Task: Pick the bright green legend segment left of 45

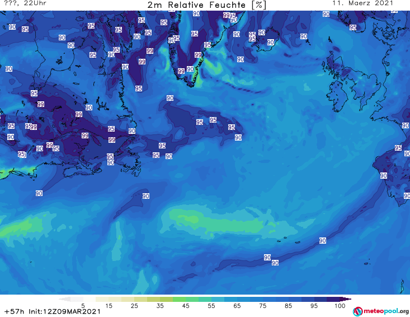Action: [x=179, y=299]
